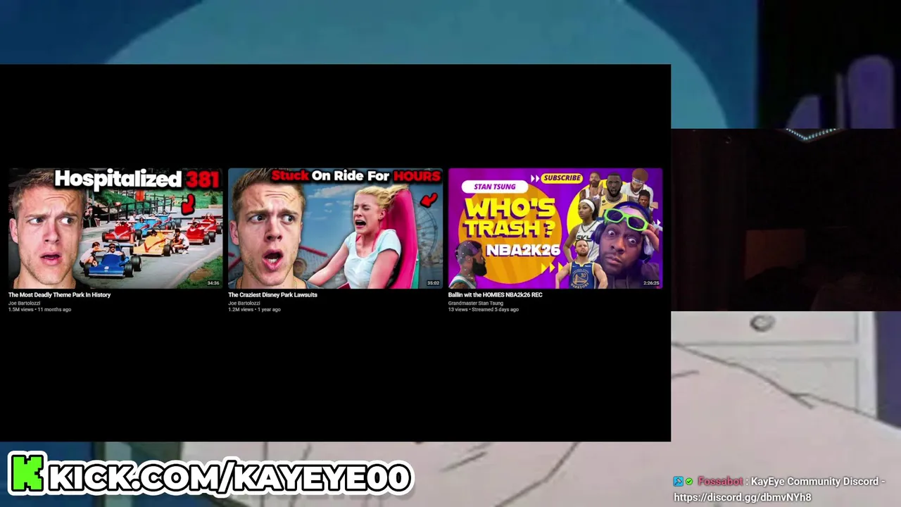This screenshot has height=507, width=901.
Task: Open the 'Stuck On Ride For HOURS' thumbnail
Action: tap(335, 228)
